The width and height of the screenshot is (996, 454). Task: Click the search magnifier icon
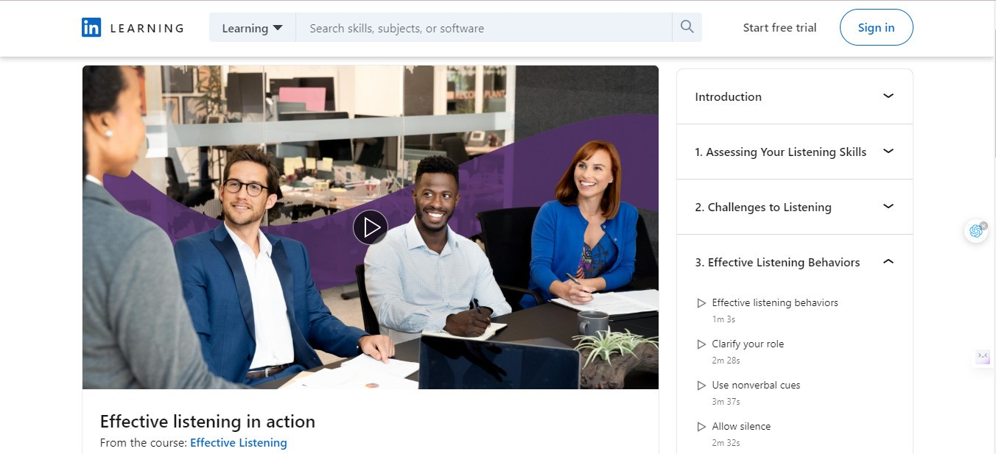(687, 27)
